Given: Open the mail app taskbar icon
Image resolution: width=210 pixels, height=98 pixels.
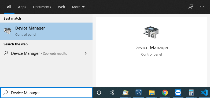Looking at the screenshot, I should 125,93.
